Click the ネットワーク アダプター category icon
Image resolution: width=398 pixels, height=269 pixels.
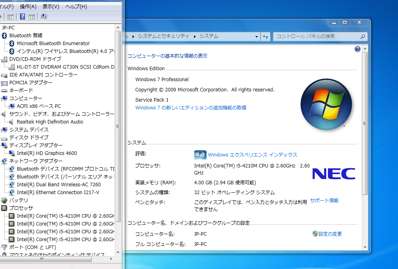point(4,161)
